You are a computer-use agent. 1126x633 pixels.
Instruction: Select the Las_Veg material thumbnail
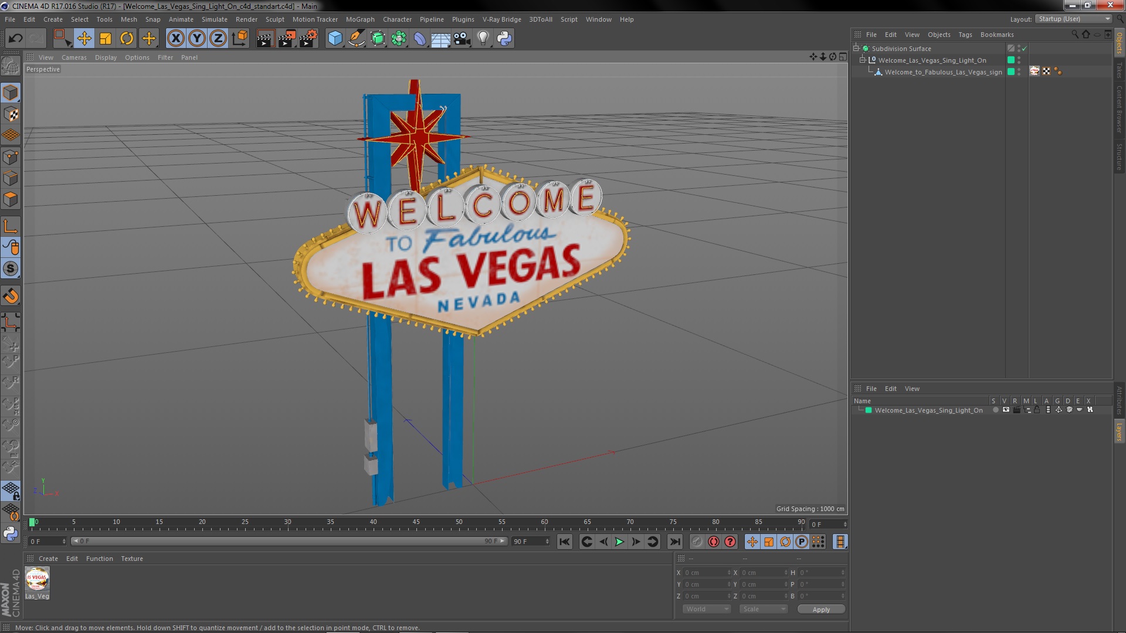(37, 580)
